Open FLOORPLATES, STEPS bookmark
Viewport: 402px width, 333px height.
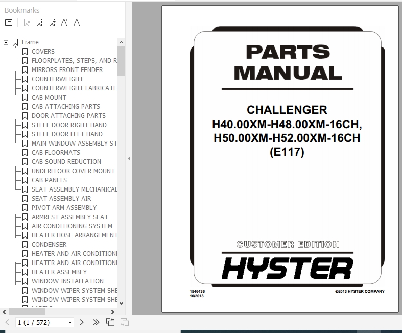pos(74,61)
